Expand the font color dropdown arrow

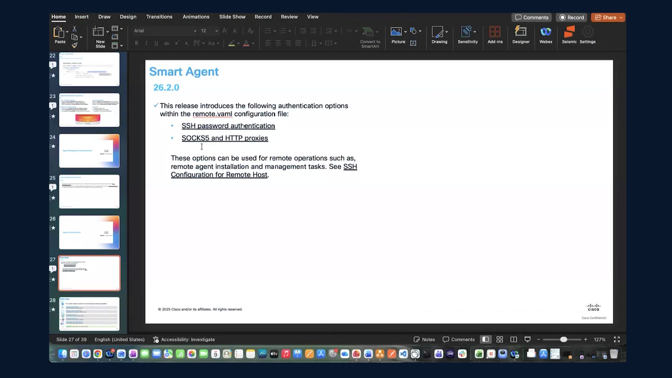coord(253,43)
